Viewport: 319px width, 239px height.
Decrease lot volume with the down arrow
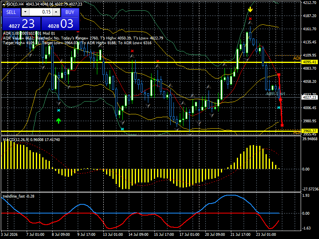pyautogui.click(x=25, y=12)
